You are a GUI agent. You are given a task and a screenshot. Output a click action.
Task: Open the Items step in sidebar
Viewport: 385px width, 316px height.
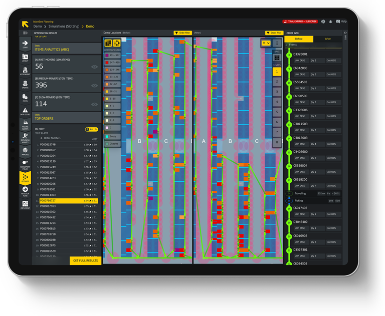point(25,98)
